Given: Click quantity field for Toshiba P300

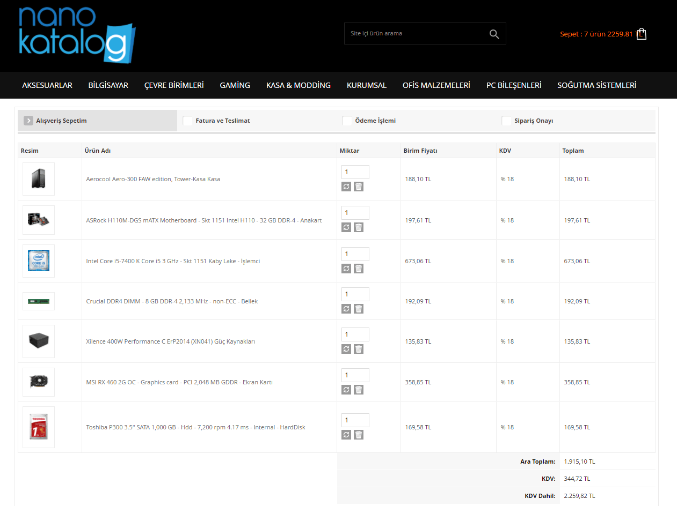Looking at the screenshot, I should point(355,420).
